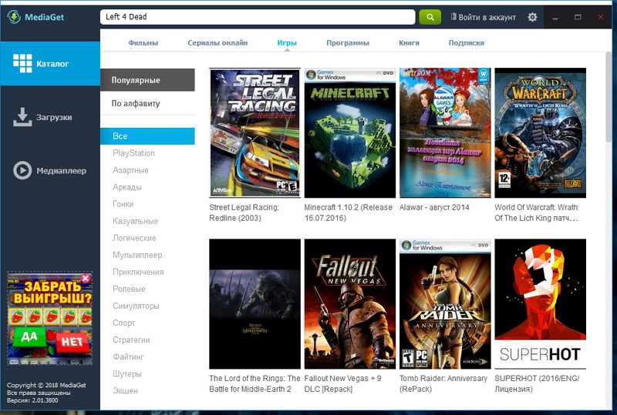
Task: Filter games by Симуляторы genre
Action: 137,306
